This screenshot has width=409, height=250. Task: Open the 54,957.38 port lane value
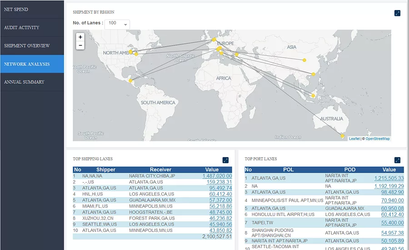click(392, 233)
